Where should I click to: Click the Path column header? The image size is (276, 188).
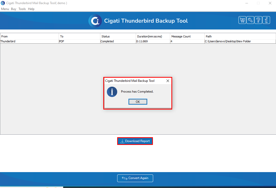coord(240,36)
